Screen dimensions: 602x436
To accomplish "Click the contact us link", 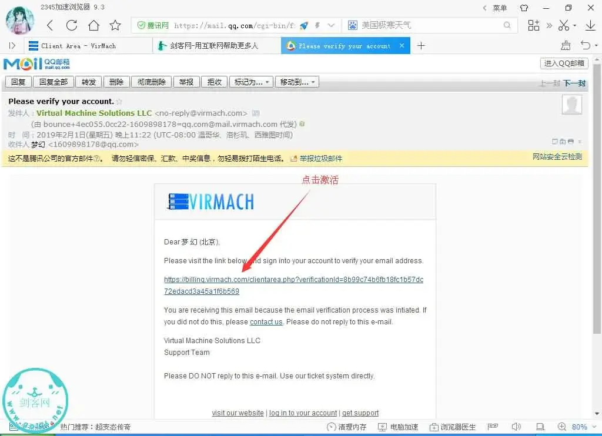I will pos(266,321).
